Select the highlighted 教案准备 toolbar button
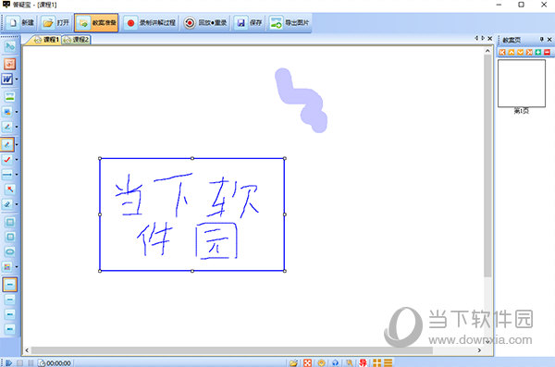Viewport: 555px width, 367px height. pyautogui.click(x=96, y=23)
